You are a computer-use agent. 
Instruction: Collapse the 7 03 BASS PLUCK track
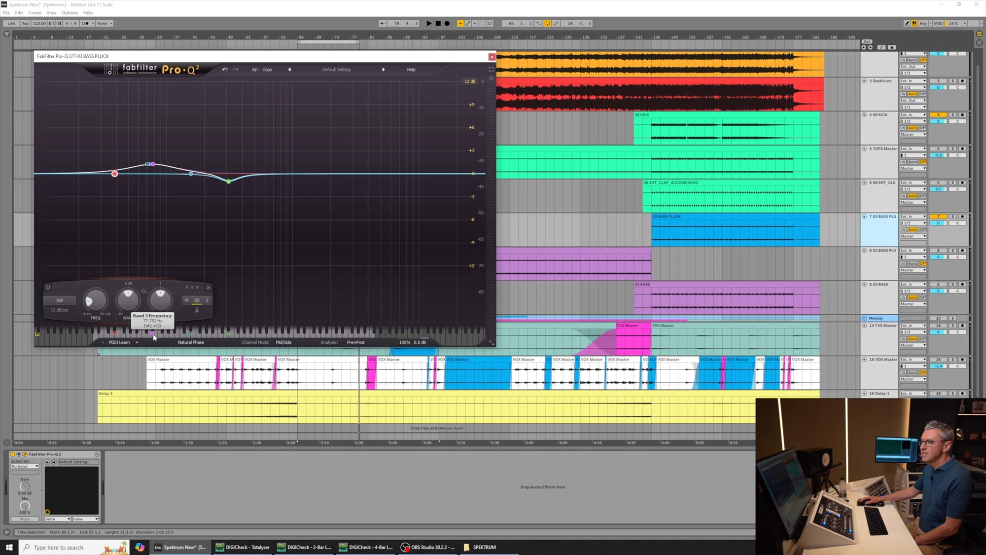[864, 217]
